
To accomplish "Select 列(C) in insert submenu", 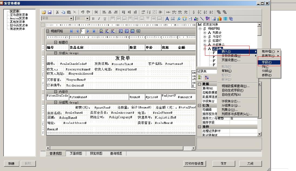I will 269,67.
